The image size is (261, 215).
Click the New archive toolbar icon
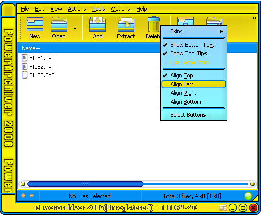click(35, 24)
